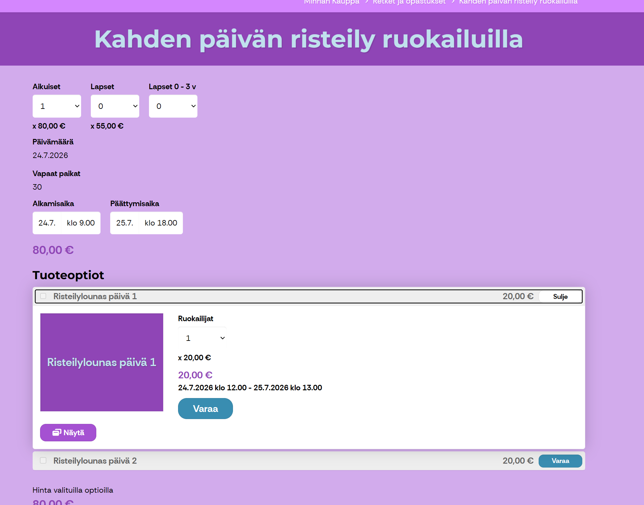
Task: Click Varaa on the Risteilylounas päivä 2 row
Action: pyautogui.click(x=560, y=461)
